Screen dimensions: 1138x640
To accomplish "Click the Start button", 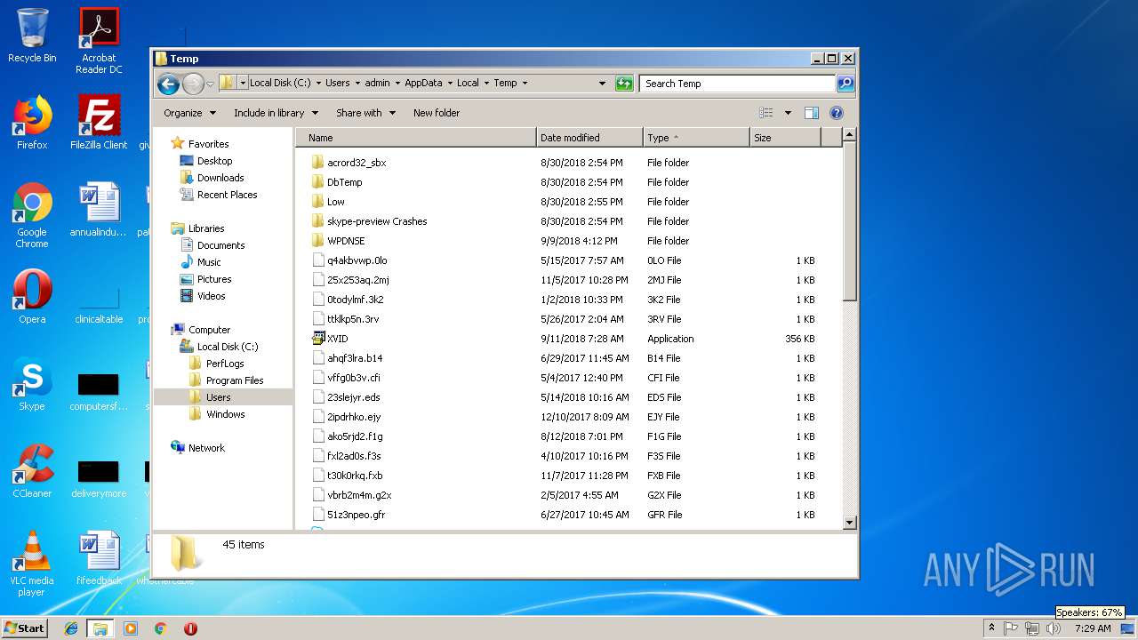I will pyautogui.click(x=25, y=628).
